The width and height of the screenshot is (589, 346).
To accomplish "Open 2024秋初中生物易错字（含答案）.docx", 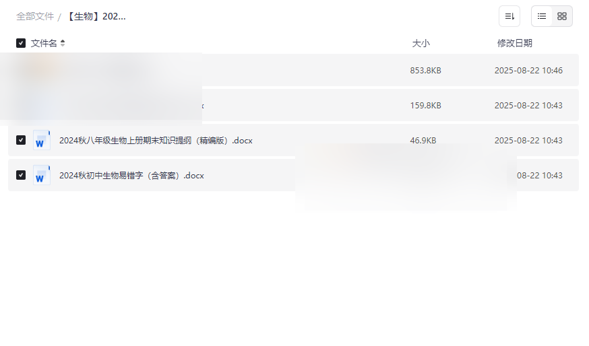I will coord(131,176).
